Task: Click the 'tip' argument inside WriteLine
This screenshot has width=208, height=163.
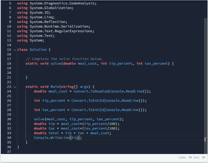Action: click(75, 138)
